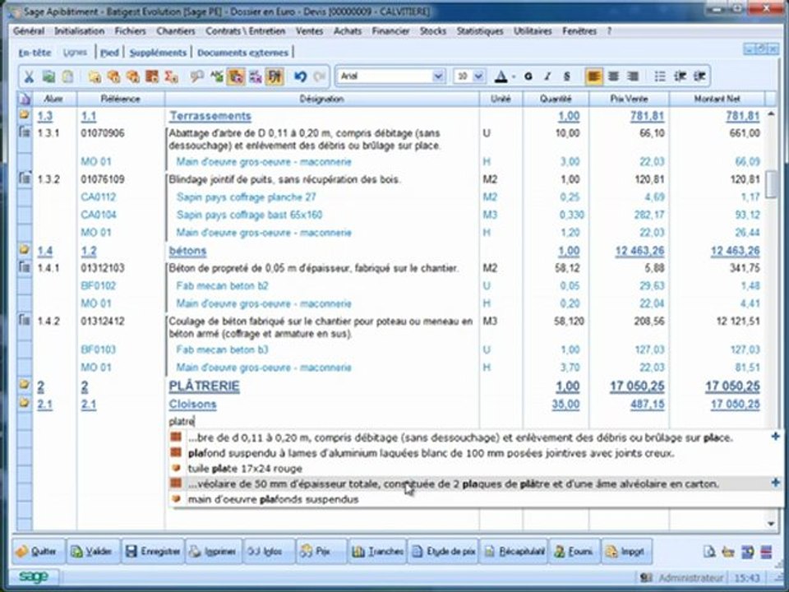The width and height of the screenshot is (789, 592).
Task: Click the Cut scissors icon
Action: tap(30, 76)
